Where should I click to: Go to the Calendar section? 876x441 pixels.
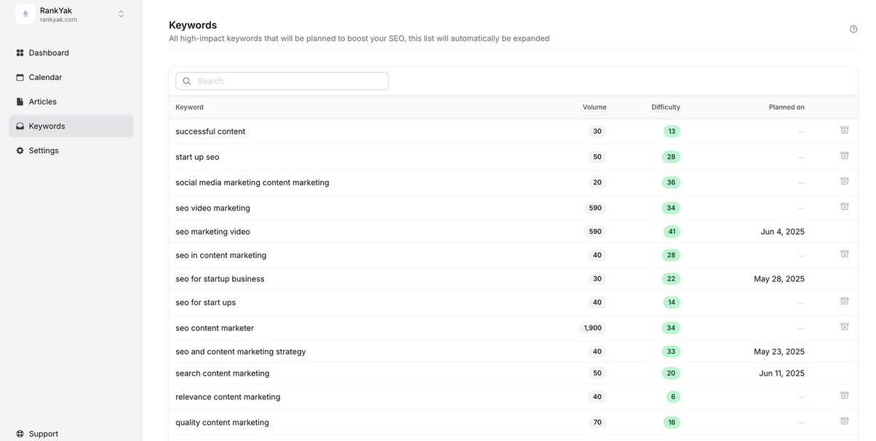[45, 77]
